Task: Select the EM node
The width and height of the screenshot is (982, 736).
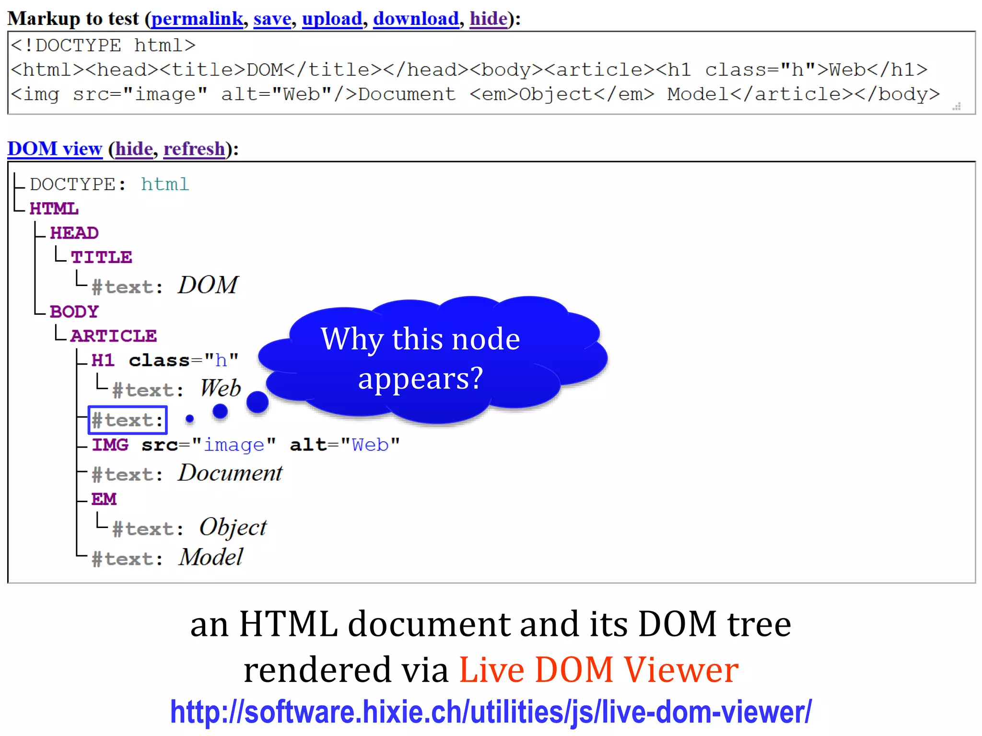Action: [x=104, y=499]
